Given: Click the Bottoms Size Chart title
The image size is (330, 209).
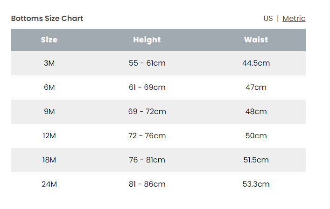Looking at the screenshot, I should point(47,19).
